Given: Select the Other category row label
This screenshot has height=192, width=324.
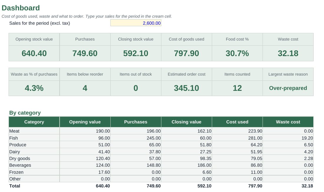Looking at the screenshot, I should pos(15,179).
